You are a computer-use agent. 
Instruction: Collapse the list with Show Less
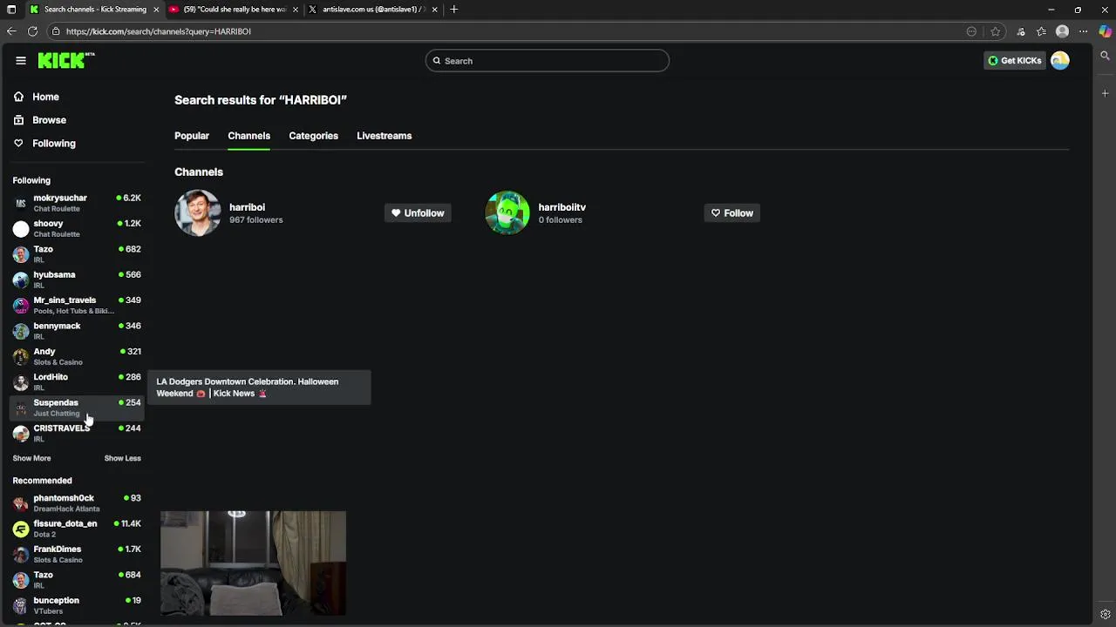[x=122, y=458]
